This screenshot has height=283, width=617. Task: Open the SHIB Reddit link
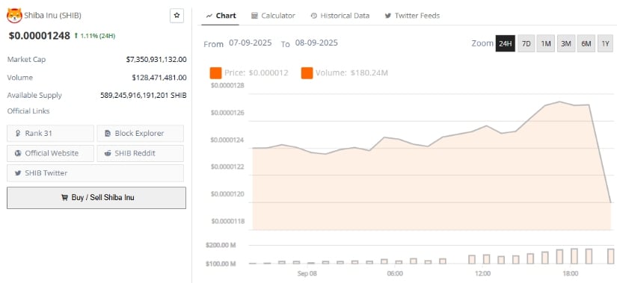pos(140,153)
